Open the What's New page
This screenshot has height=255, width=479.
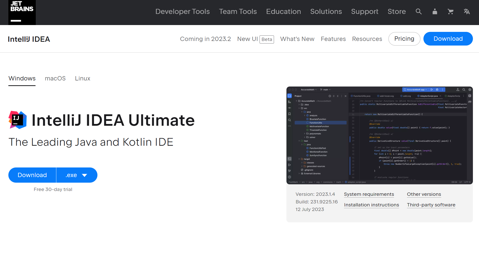point(297,39)
